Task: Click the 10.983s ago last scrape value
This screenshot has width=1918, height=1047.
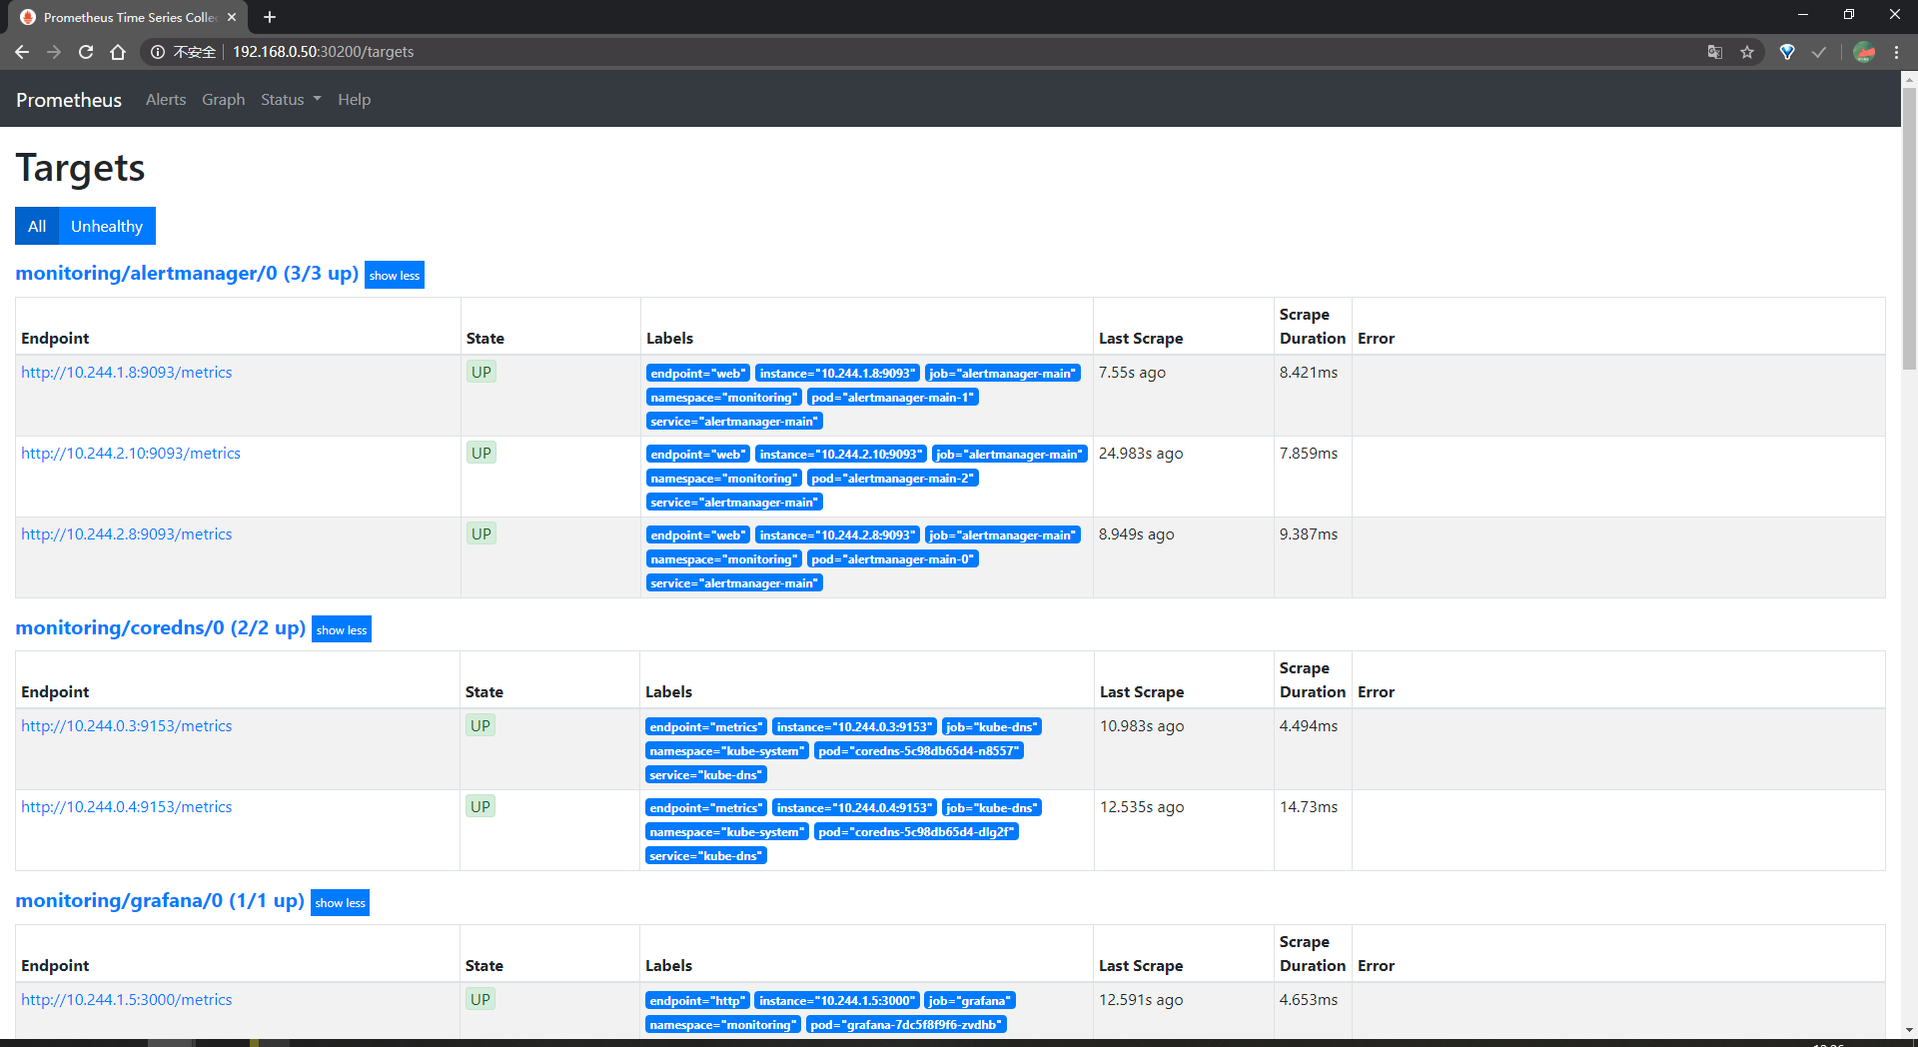Action: 1142,726
